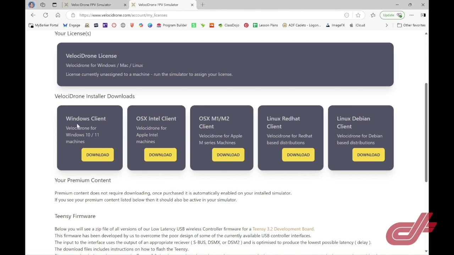
Task: Open the Education Perfect 'ep' bookmark icon
Action: coord(96,25)
